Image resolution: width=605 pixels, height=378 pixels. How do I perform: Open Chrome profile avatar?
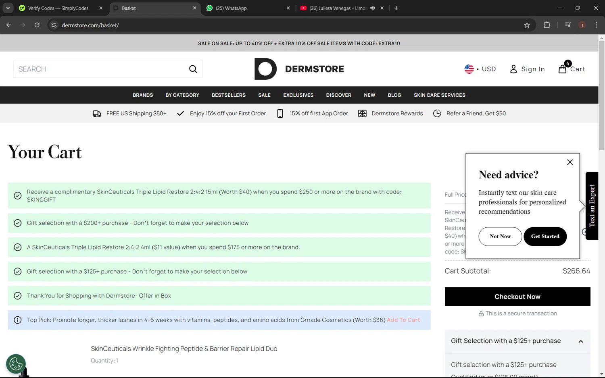582,25
